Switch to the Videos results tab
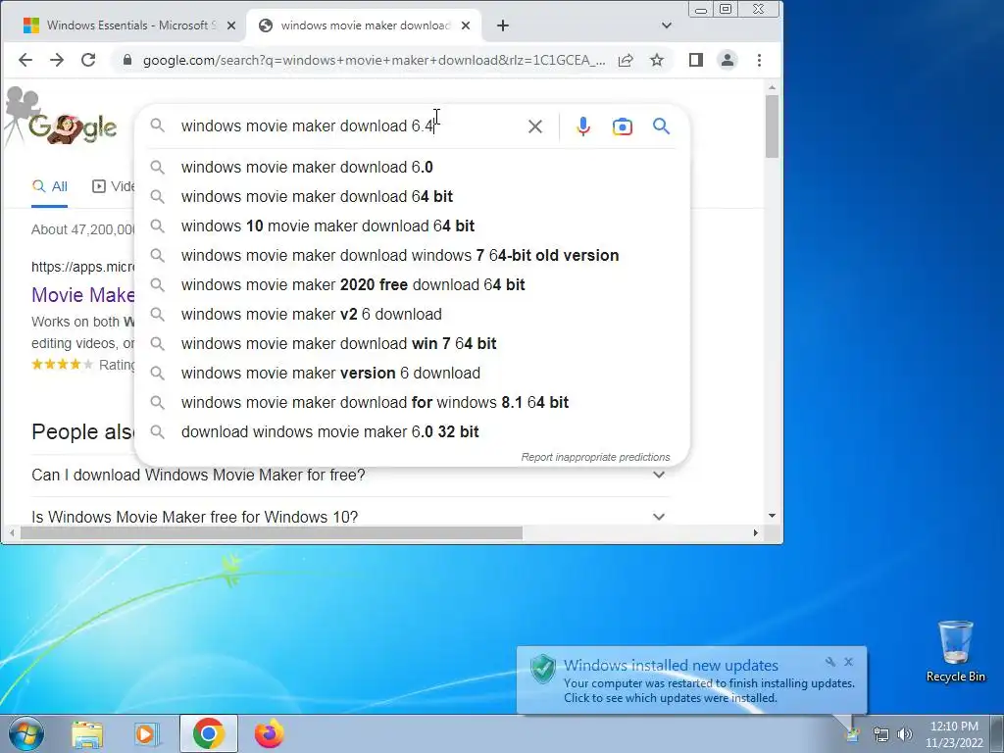Image resolution: width=1004 pixels, height=753 pixels. tap(114, 186)
